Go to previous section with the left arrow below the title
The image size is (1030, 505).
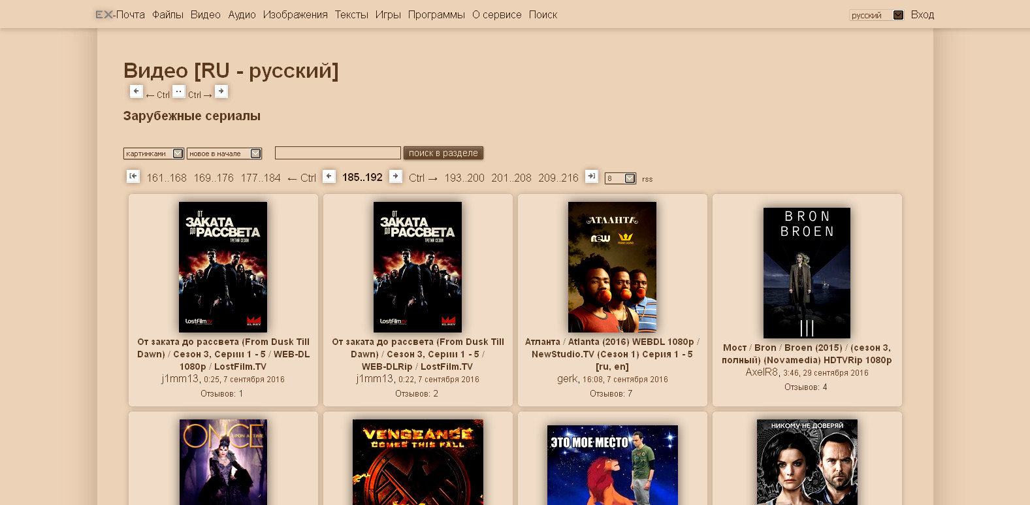click(x=136, y=91)
